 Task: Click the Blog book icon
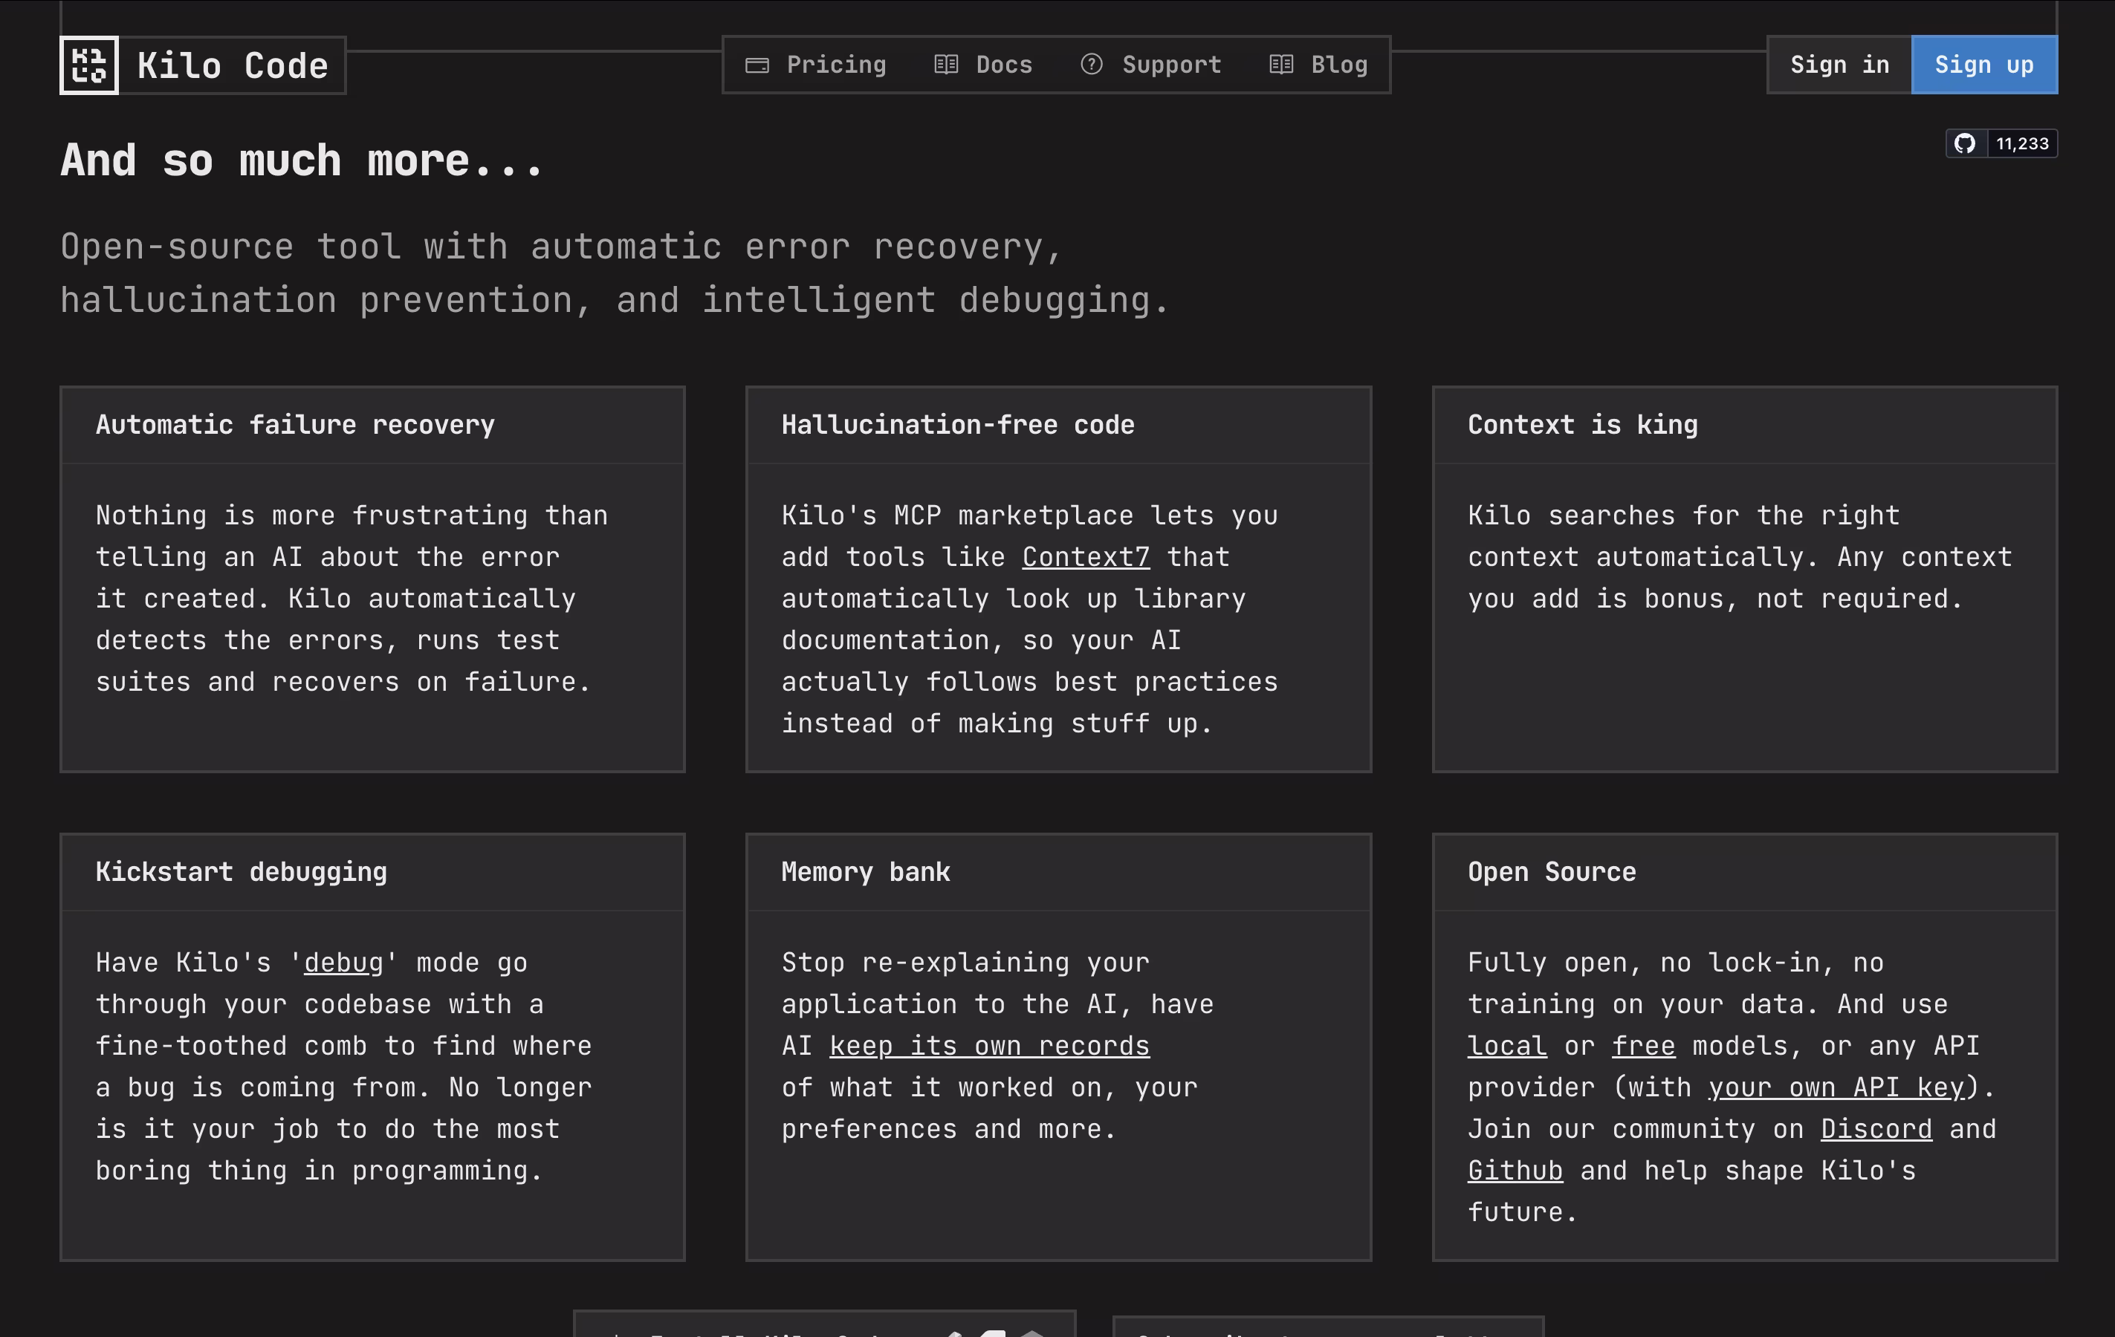1280,65
